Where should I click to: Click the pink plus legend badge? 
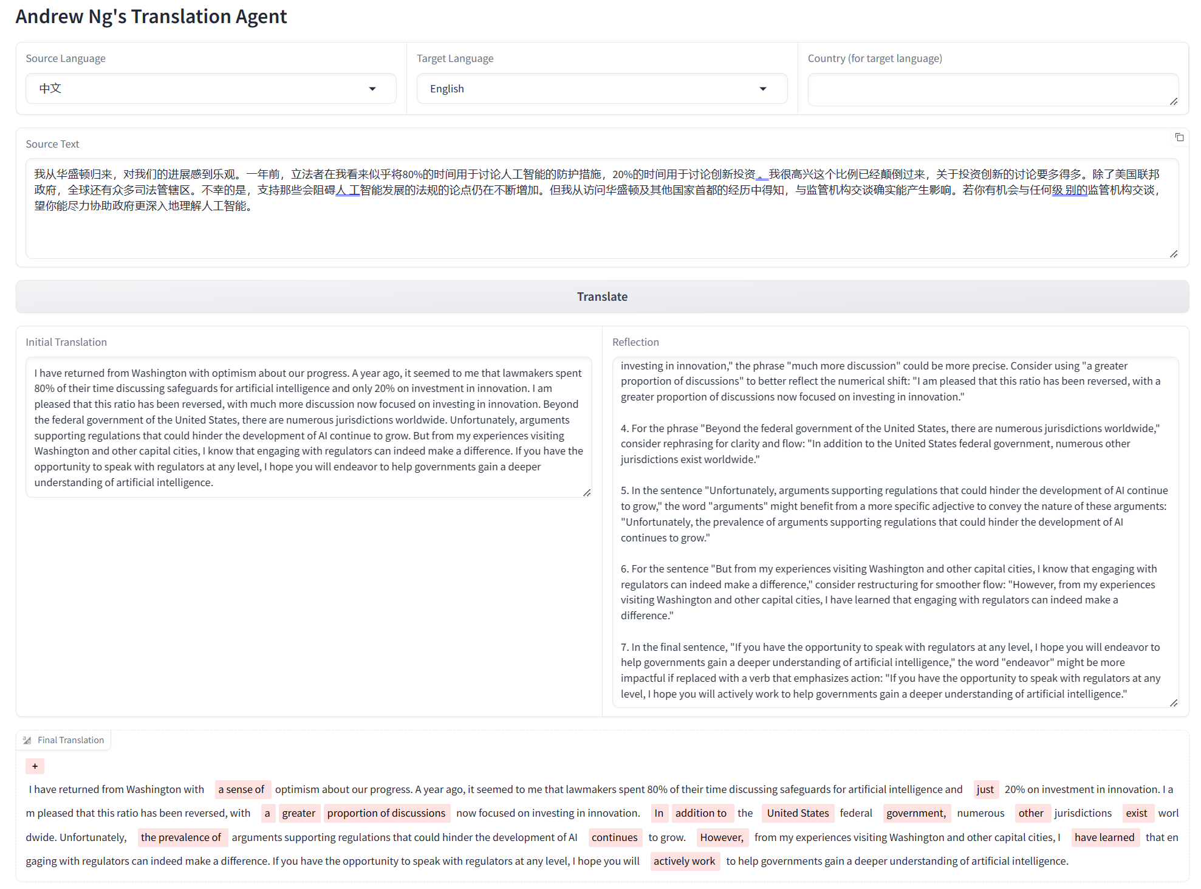[35, 766]
